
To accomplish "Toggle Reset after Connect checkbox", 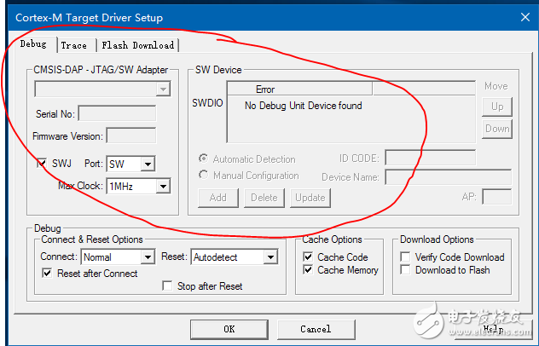I will coord(47,274).
